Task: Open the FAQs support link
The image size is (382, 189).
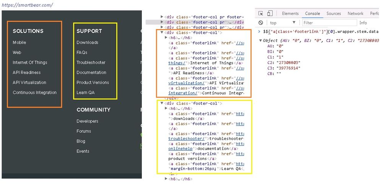Action: pyautogui.click(x=82, y=52)
